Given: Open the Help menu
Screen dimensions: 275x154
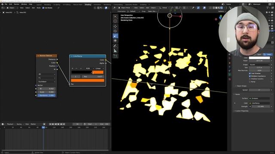Looking at the screenshot, I should [31, 4].
